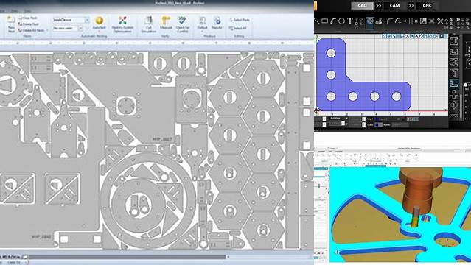This screenshot has width=471, height=265.
Task: Switch to the CAM tab
Action: 394,5
